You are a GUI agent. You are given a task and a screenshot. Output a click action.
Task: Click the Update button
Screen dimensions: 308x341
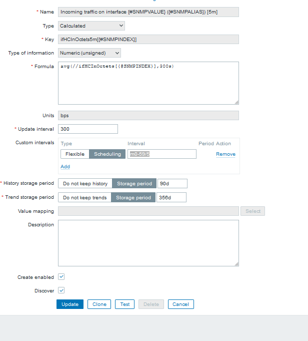coord(70,304)
